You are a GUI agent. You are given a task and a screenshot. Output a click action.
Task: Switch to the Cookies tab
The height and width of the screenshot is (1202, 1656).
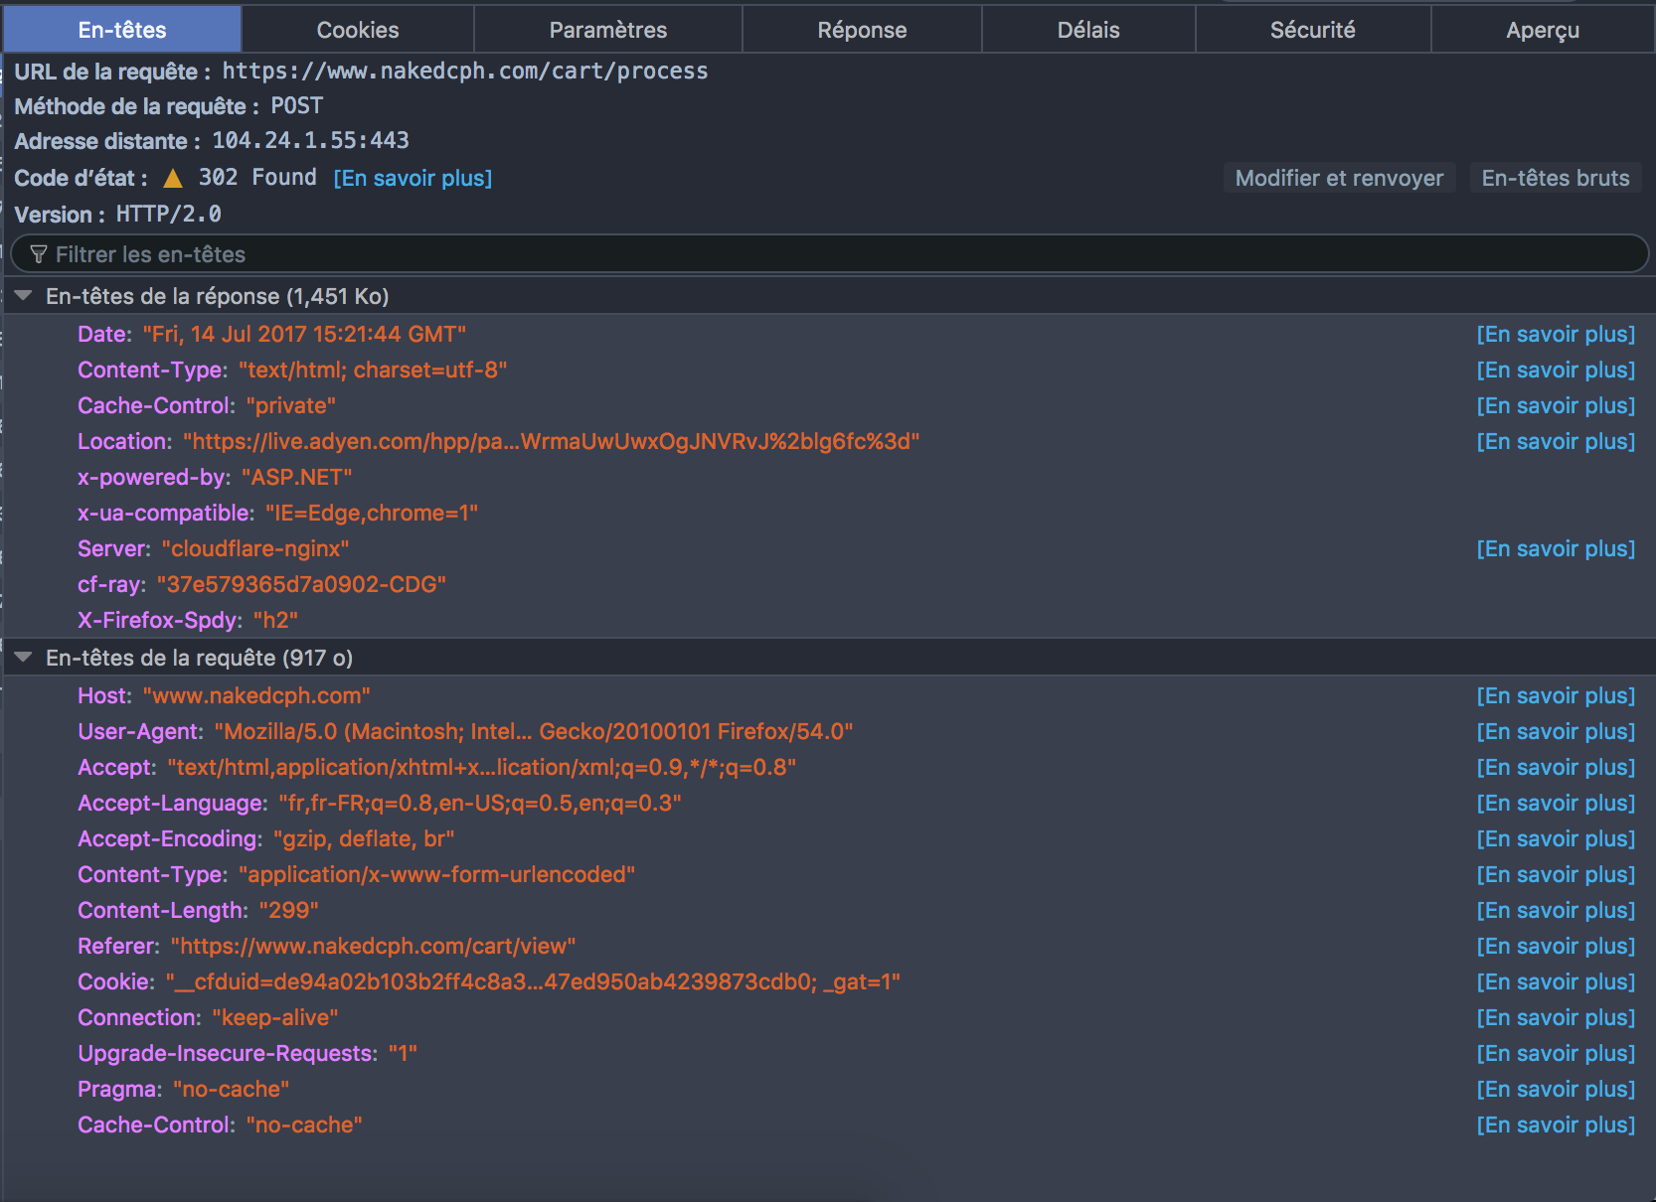pos(357,29)
